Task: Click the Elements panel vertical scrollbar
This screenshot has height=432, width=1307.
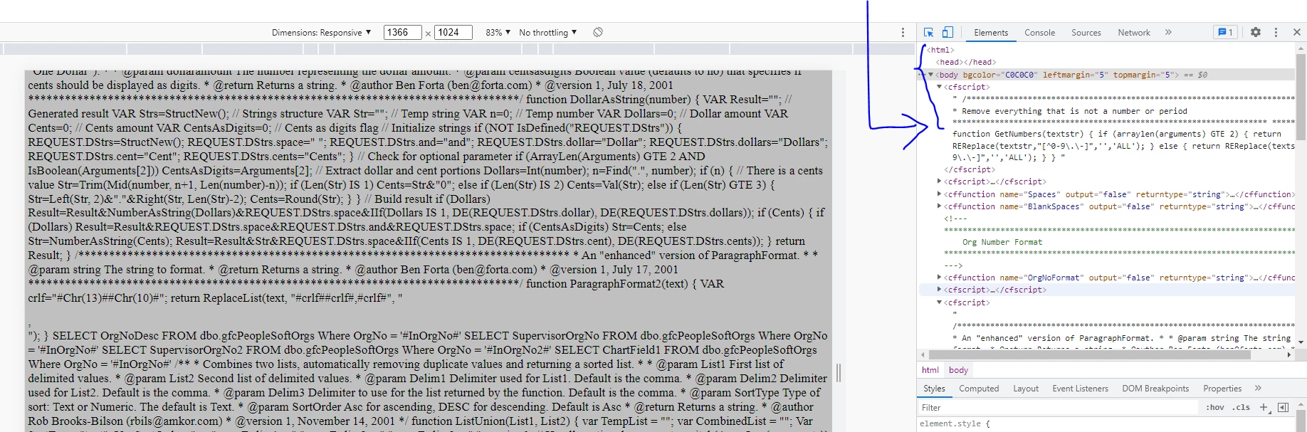Action: coord(1301,96)
